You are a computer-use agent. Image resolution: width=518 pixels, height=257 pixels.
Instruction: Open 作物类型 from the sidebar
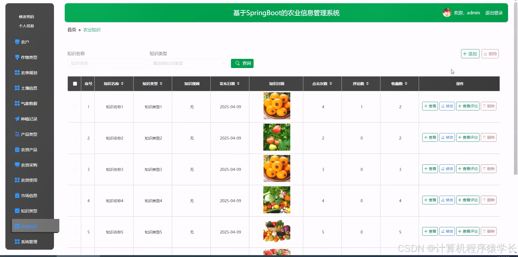point(29,57)
